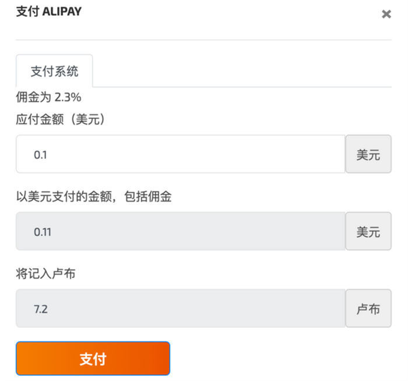Click the 0.11 value in the commission-inclusive field
Screen dimensions: 408x381
pos(43,232)
